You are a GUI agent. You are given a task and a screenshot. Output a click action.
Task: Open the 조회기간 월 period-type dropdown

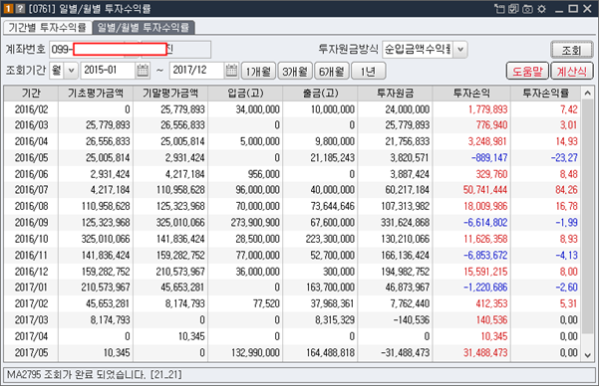click(x=71, y=71)
